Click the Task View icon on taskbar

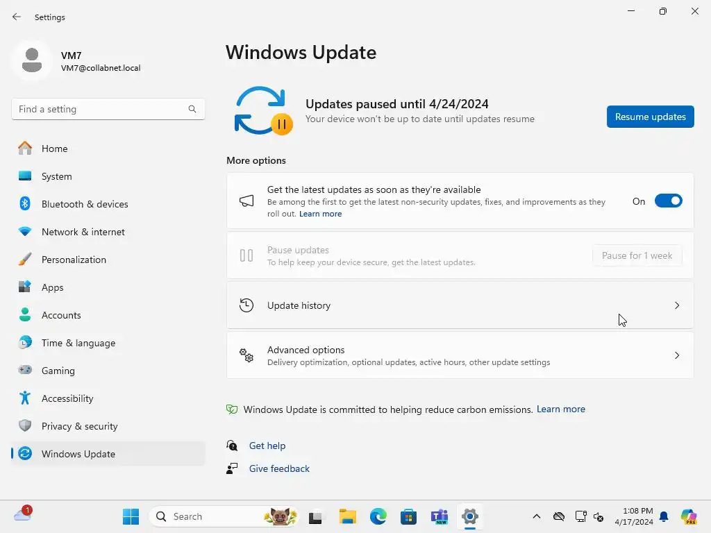click(315, 516)
